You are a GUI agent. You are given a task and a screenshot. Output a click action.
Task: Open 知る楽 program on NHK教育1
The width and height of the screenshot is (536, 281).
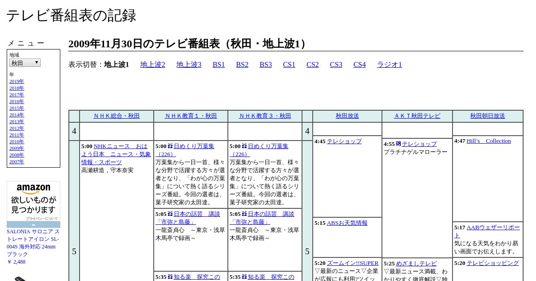tap(197, 277)
